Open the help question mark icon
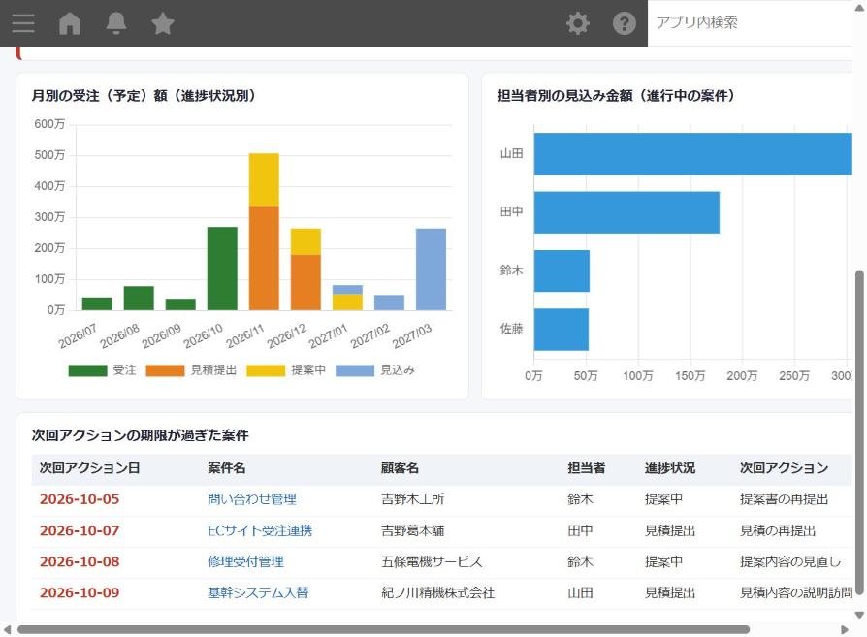The width and height of the screenshot is (867, 637). [x=625, y=23]
